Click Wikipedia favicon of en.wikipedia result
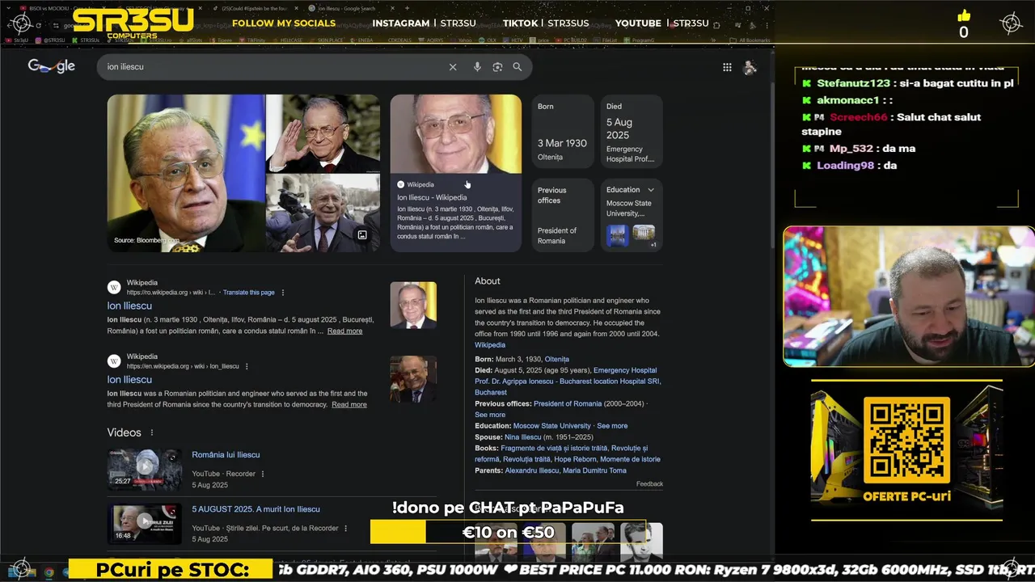Screen dimensions: 1035x582 tap(114, 361)
